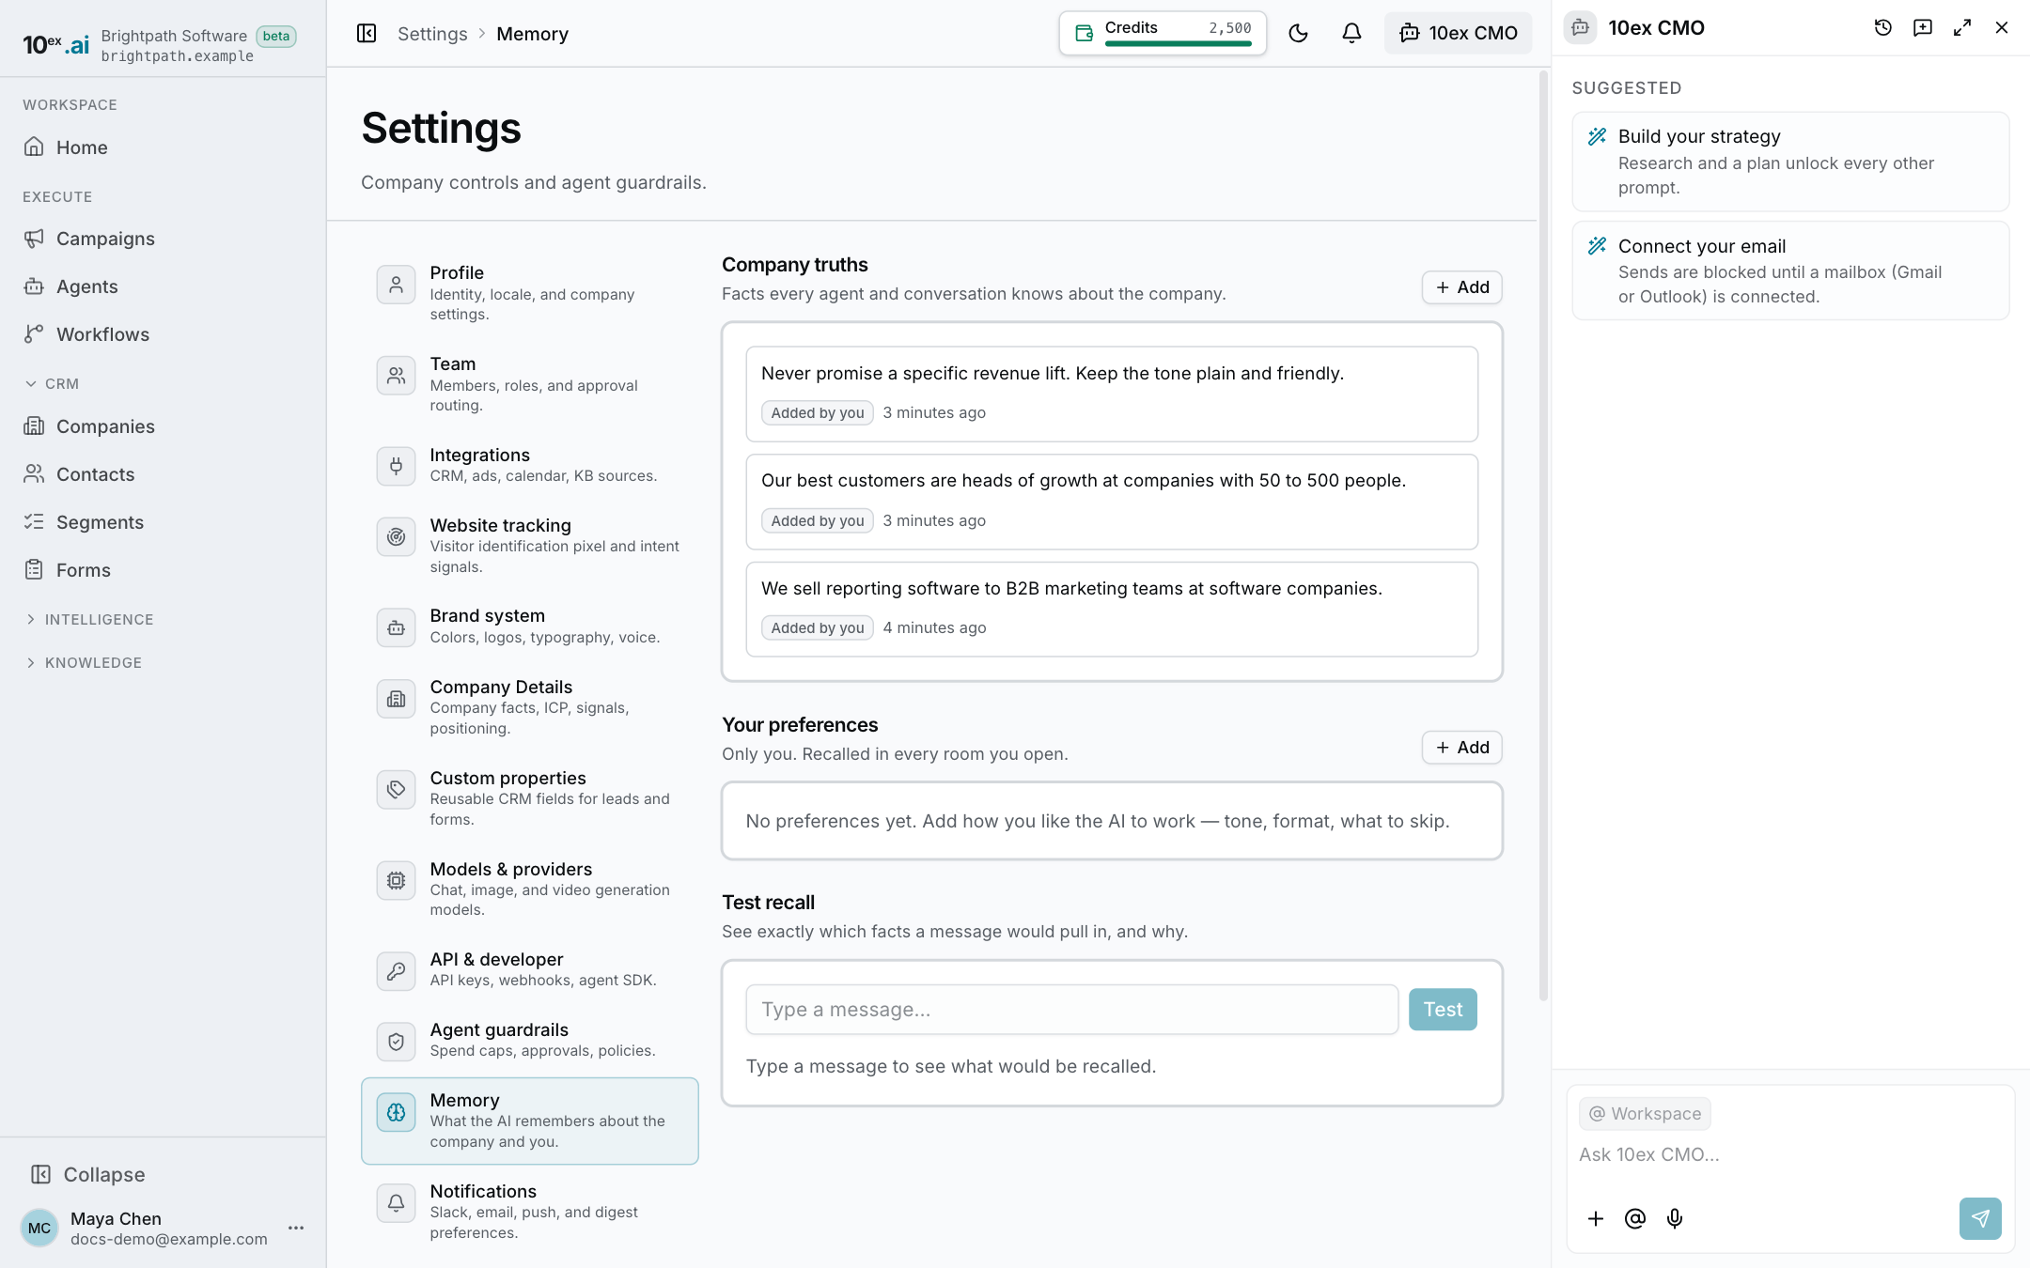Click the MC avatar
This screenshot has width=2030, height=1268.
pyautogui.click(x=39, y=1228)
